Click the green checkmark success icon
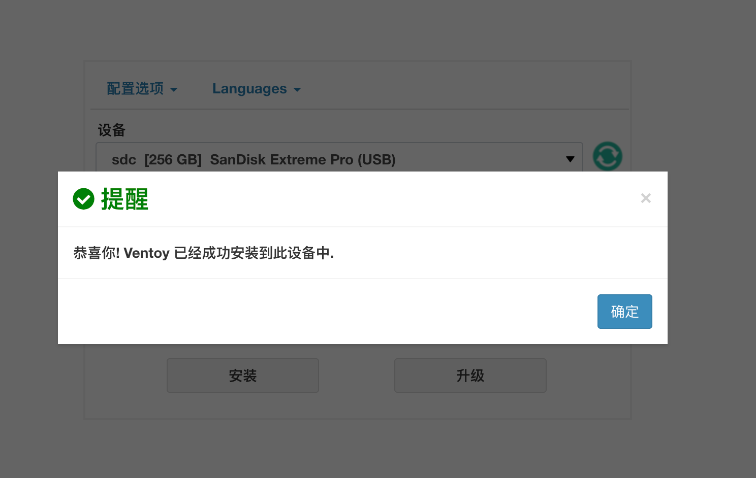Viewport: 756px width, 478px height. (x=84, y=199)
